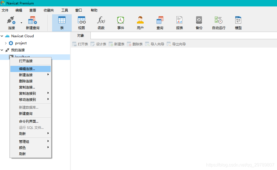Click the 删除表 button
This screenshot has width=277, height=170.
(x=135, y=44)
